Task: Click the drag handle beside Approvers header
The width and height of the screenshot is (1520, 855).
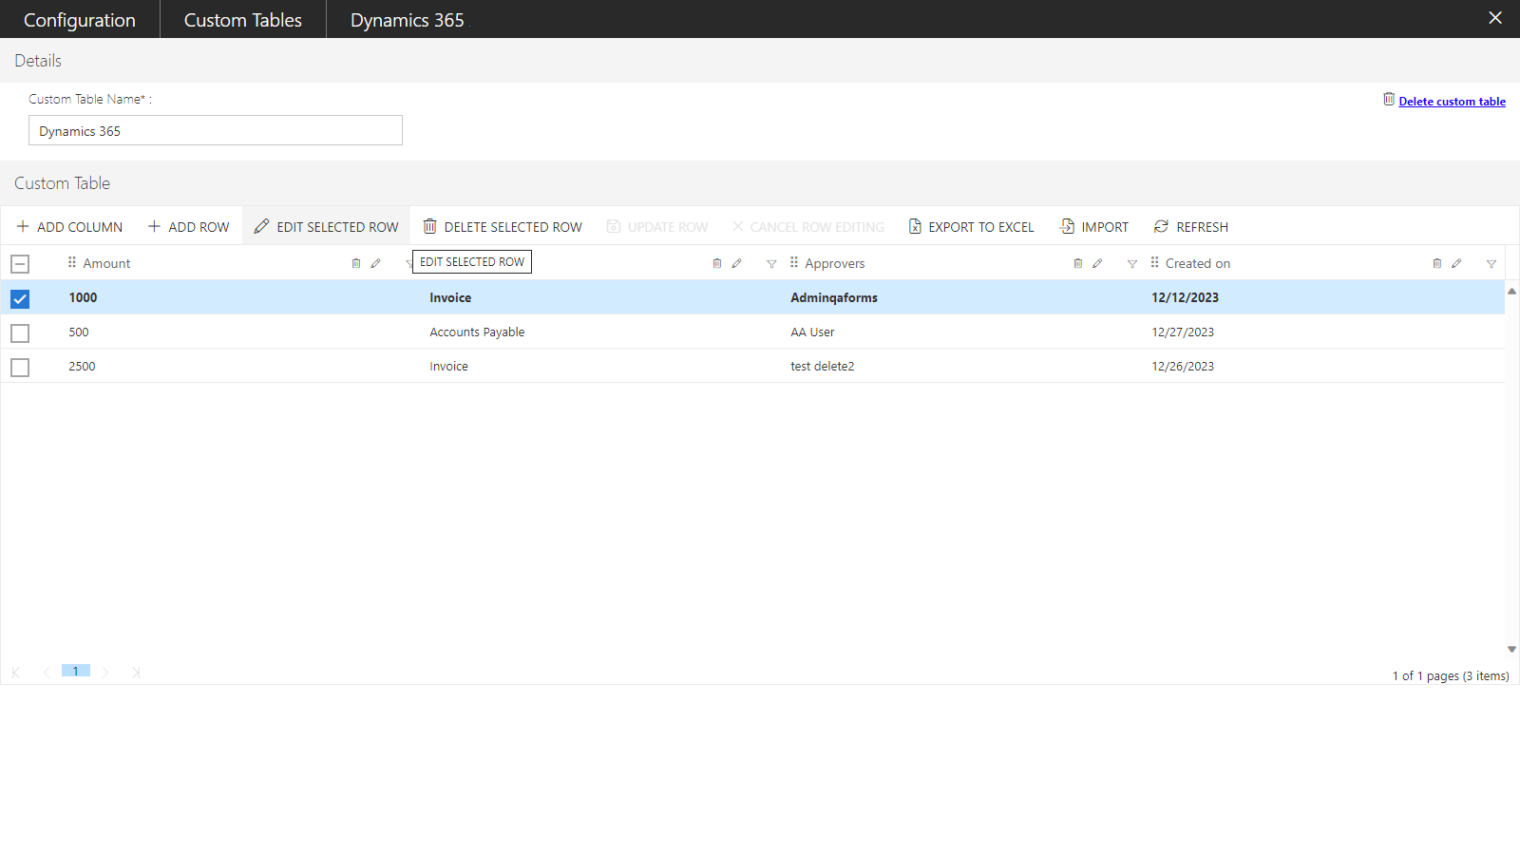Action: coord(794,262)
